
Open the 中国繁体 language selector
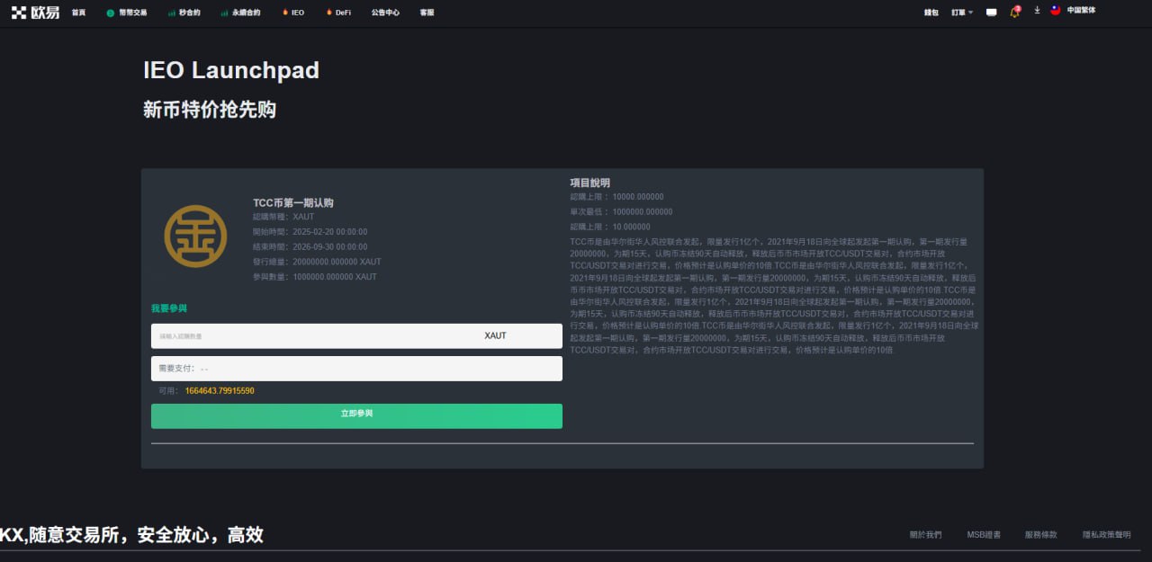pos(1081,11)
